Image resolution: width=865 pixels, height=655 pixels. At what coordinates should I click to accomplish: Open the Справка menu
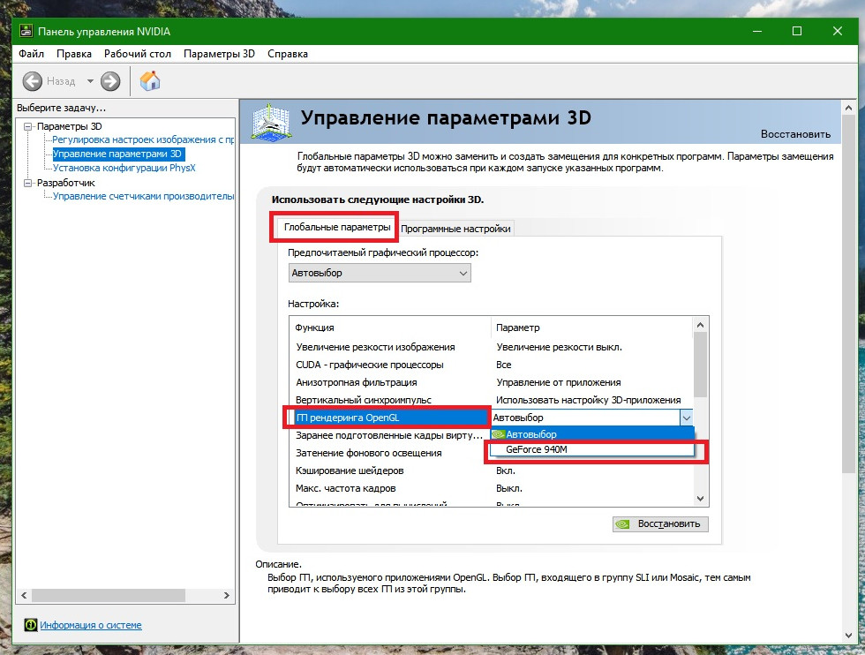[x=288, y=54]
